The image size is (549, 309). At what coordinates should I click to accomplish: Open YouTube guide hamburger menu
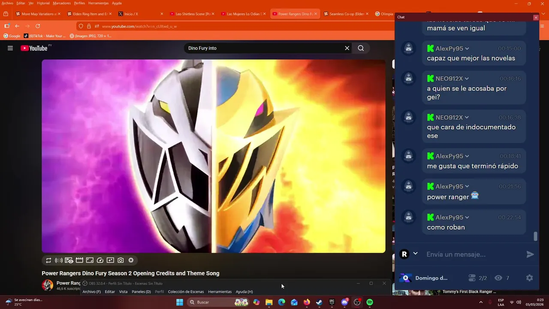10,48
